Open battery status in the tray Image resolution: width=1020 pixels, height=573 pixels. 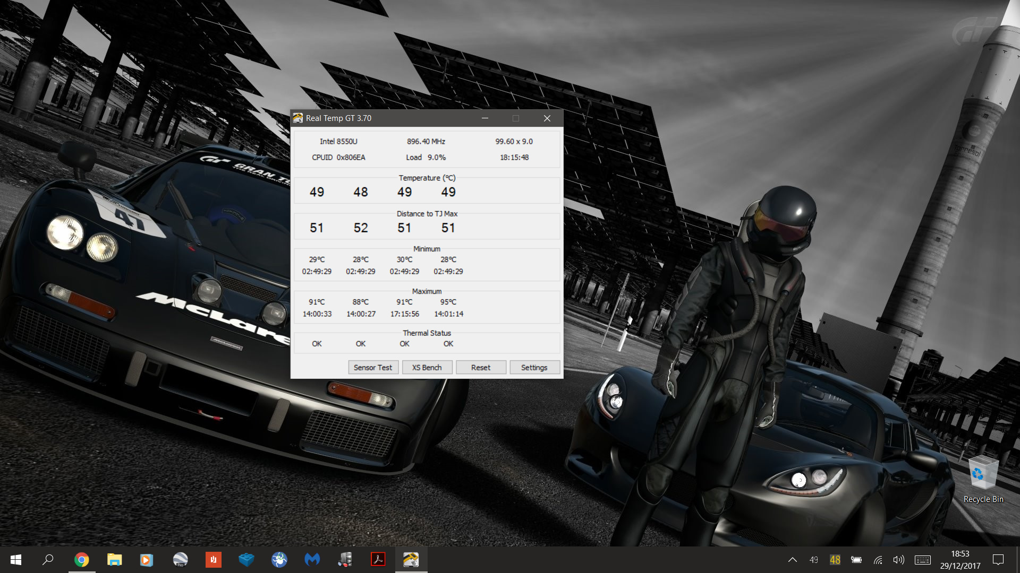pyautogui.click(x=856, y=560)
